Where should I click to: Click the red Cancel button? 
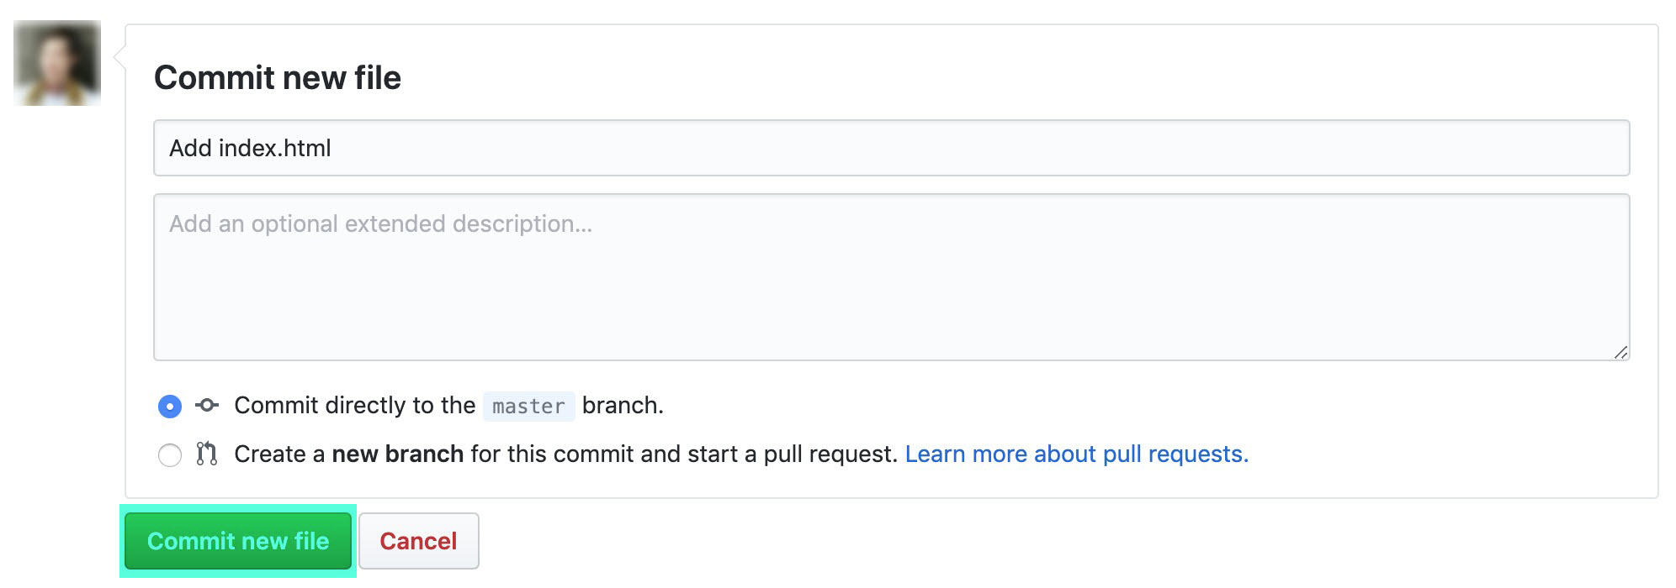tap(419, 541)
